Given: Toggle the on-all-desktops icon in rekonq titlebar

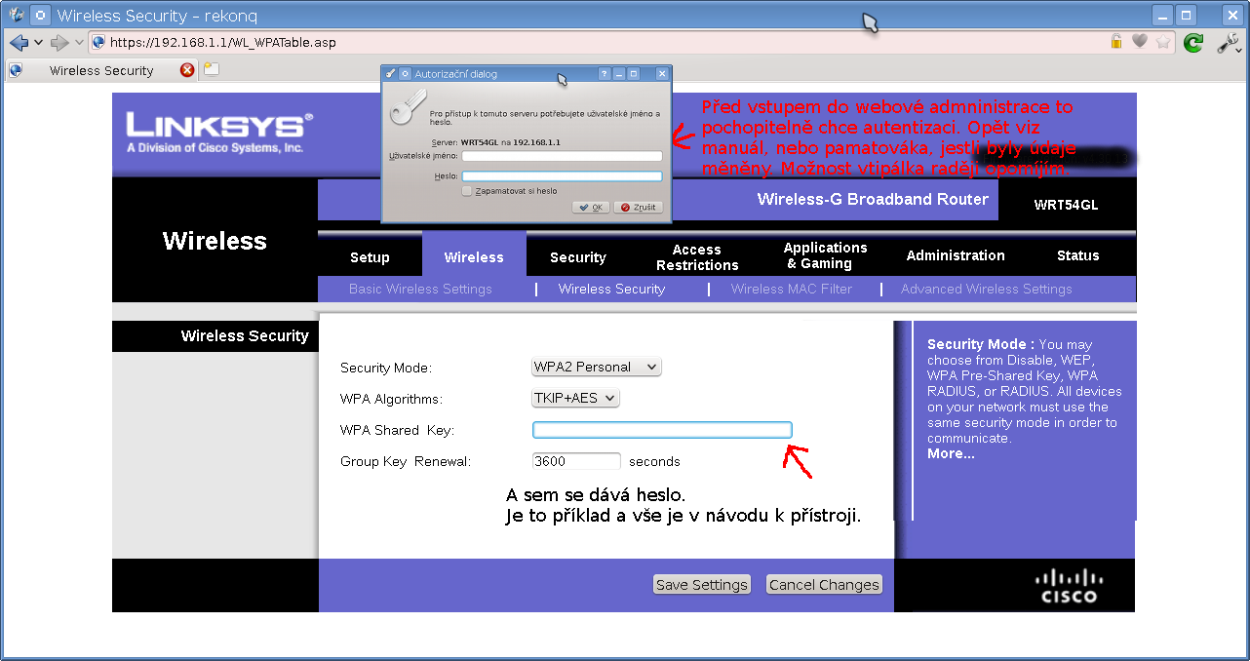Looking at the screenshot, I should pyautogui.click(x=40, y=15).
